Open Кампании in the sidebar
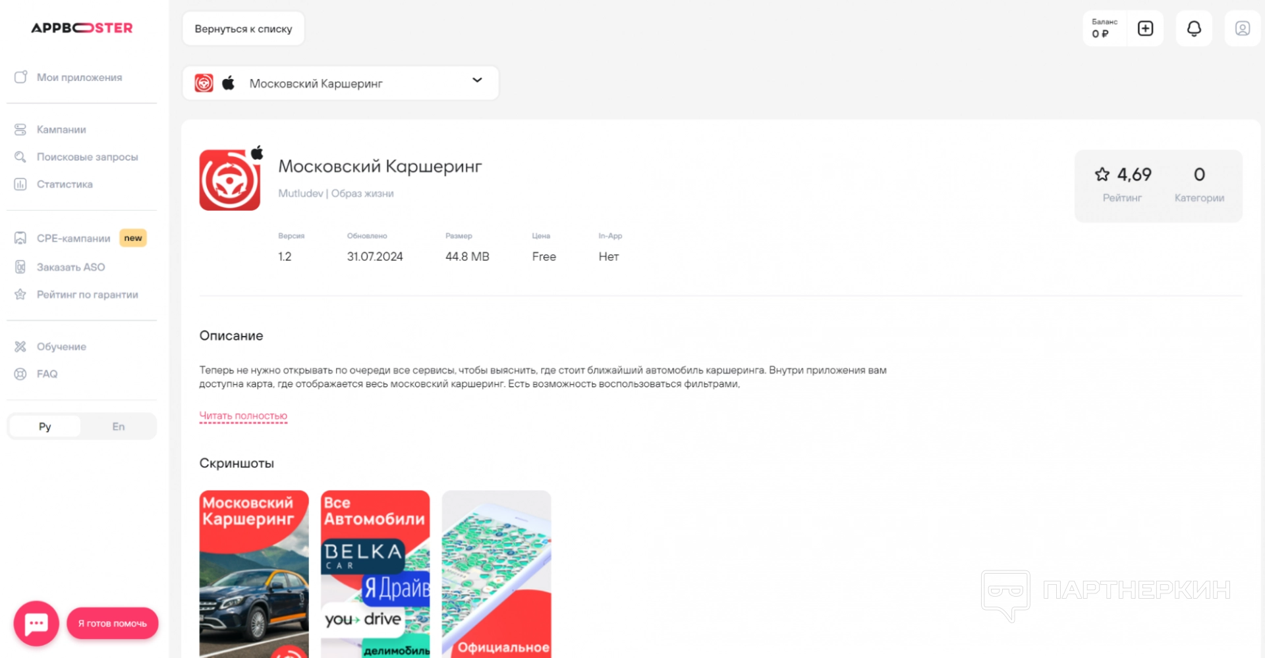 (x=61, y=130)
